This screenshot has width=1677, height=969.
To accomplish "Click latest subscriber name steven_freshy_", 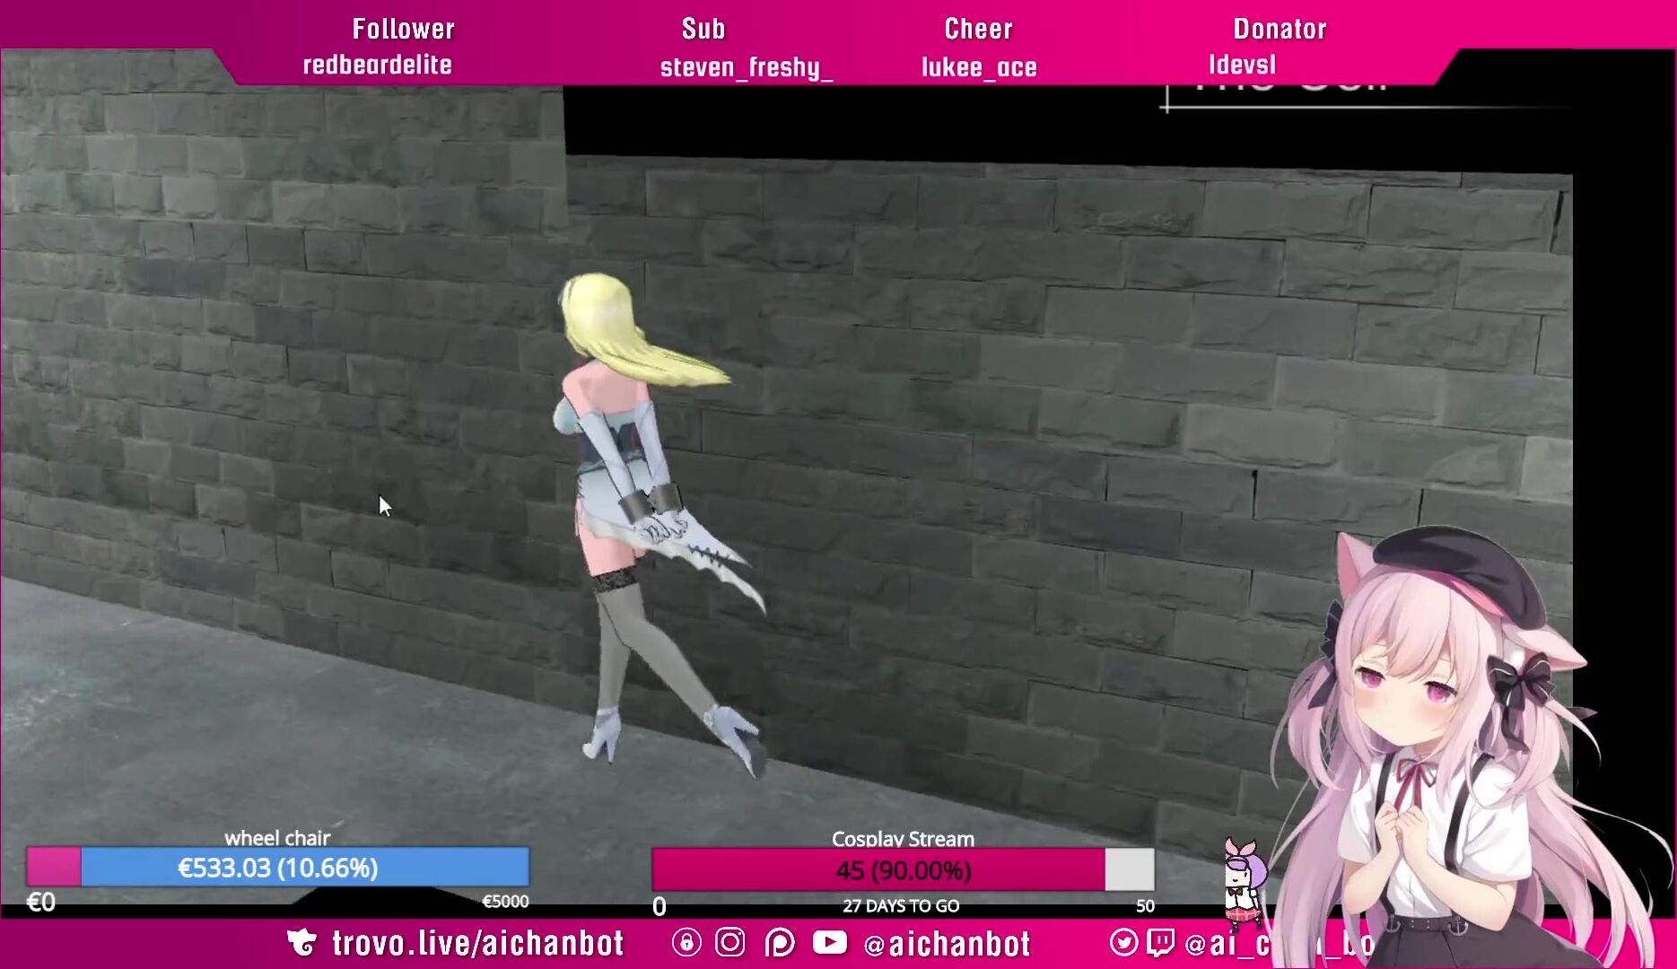I will pos(747,67).
